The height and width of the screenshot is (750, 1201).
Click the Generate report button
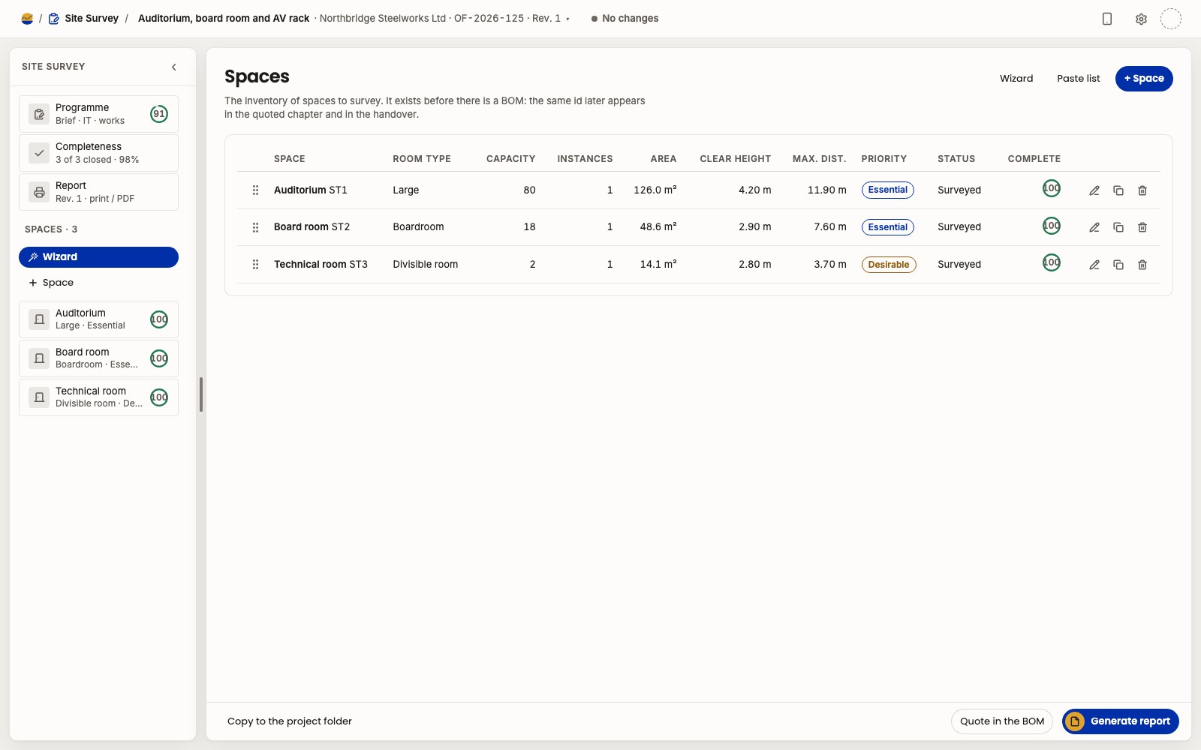pyautogui.click(x=1121, y=721)
